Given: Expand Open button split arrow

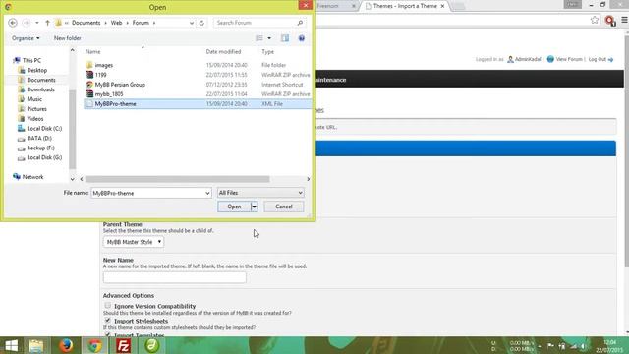Looking at the screenshot, I should (254, 206).
